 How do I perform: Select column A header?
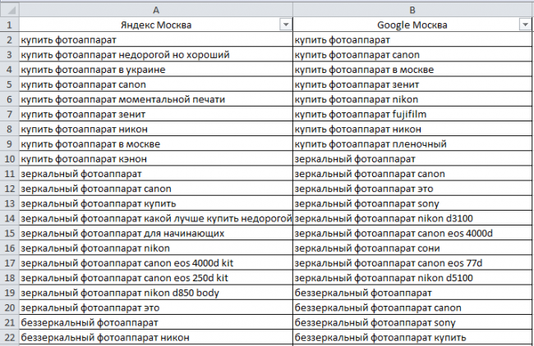pos(155,8)
